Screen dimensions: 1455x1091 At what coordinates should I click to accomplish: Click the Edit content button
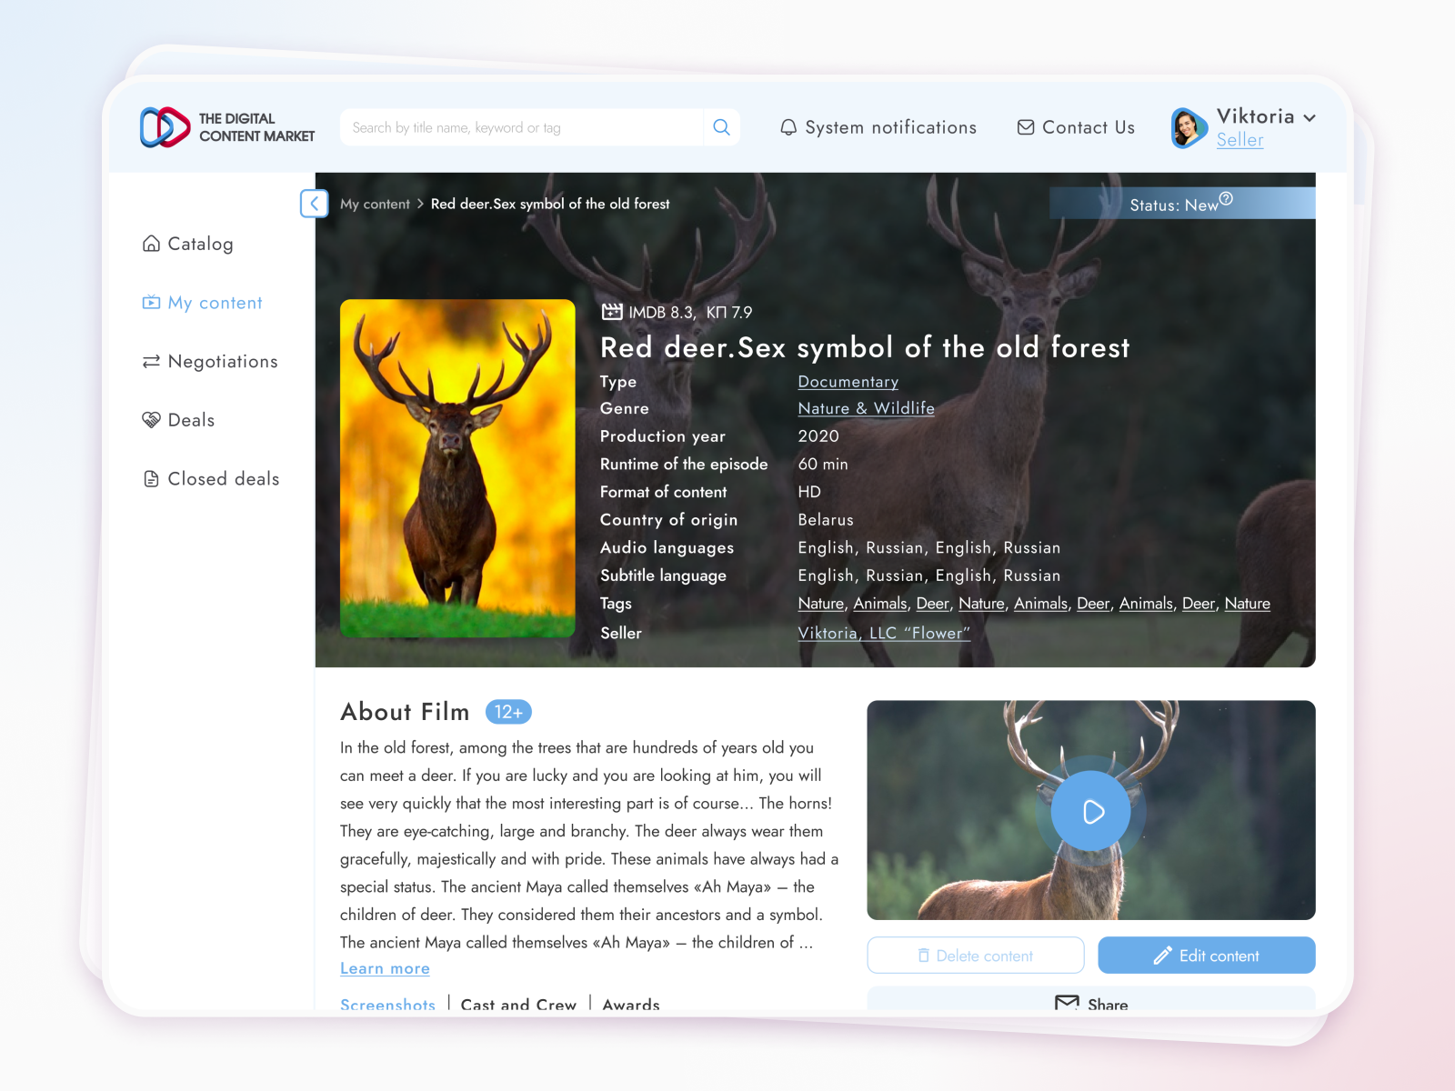click(x=1207, y=956)
